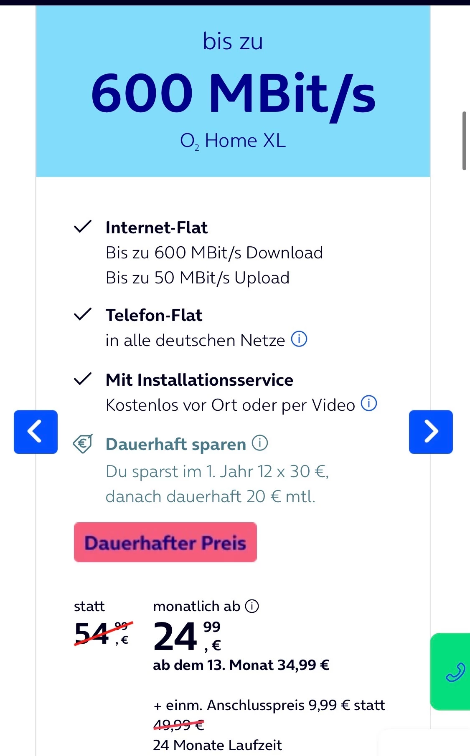The height and width of the screenshot is (756, 470).
Task: Open info icon beside Dauerhaft sparen
Action: coord(260,443)
